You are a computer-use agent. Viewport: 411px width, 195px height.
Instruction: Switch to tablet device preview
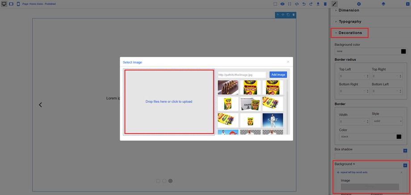point(11,4)
